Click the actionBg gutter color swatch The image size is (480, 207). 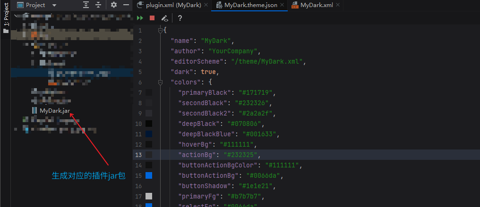[149, 155]
